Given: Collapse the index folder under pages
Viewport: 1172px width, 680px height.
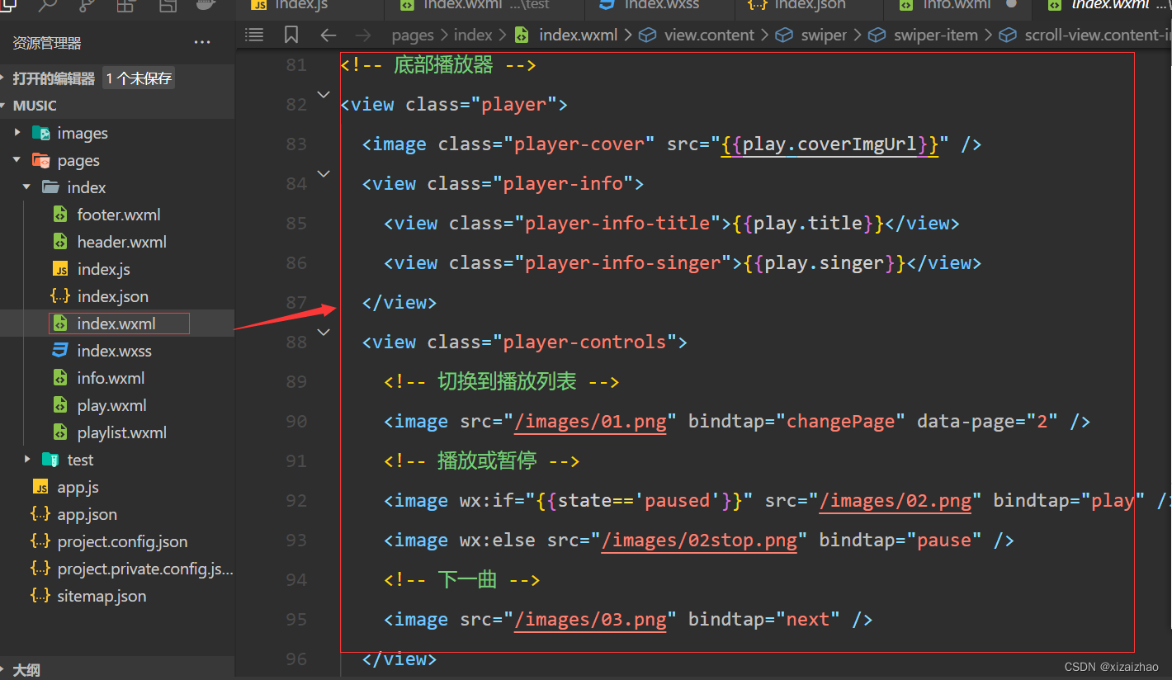Looking at the screenshot, I should point(27,187).
